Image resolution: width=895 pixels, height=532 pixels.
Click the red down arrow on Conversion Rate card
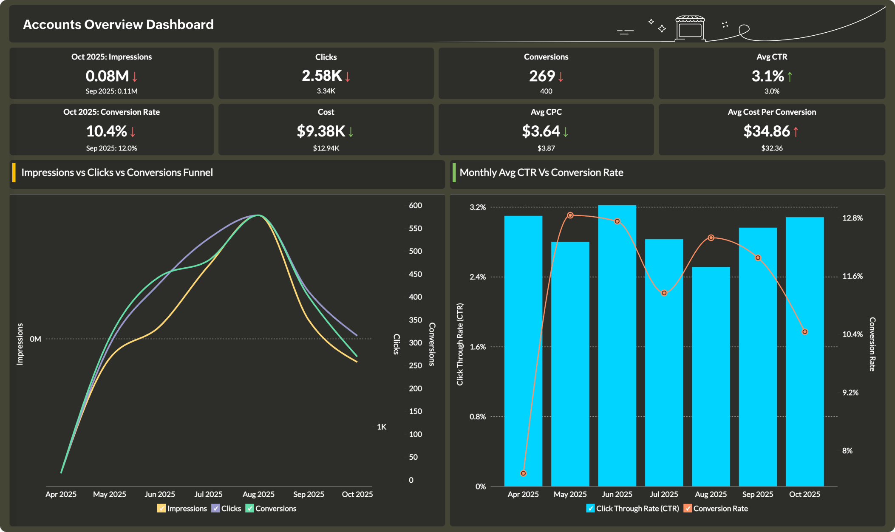[132, 132]
